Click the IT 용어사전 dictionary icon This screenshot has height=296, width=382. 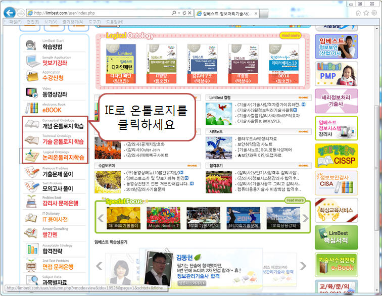coord(31,218)
